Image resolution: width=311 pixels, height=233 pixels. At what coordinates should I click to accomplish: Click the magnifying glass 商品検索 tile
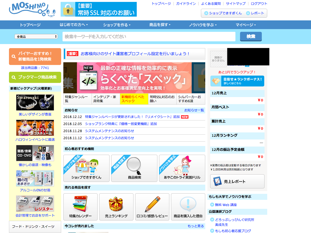pyautogui.click(x=134, y=168)
